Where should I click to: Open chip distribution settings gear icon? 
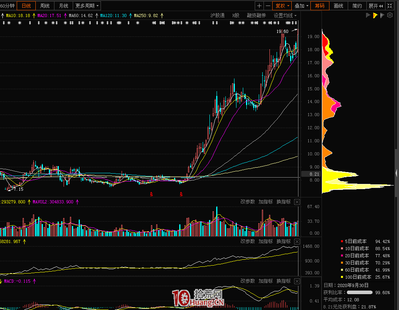pyautogui.click(x=390, y=15)
